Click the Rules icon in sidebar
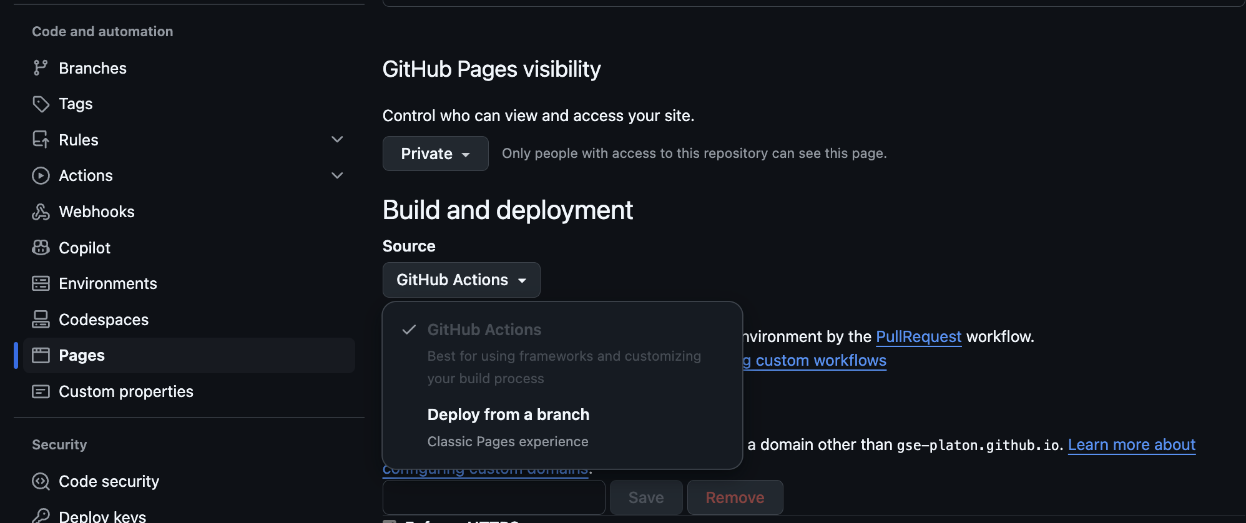Screen dimensions: 1246x523 click(41, 140)
